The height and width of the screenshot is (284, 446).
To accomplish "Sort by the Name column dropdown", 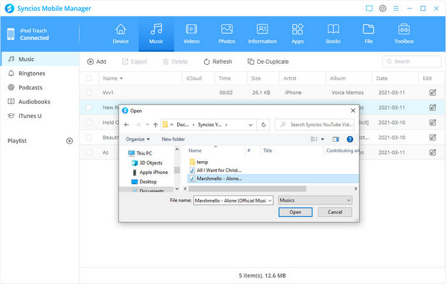I will point(121,78).
